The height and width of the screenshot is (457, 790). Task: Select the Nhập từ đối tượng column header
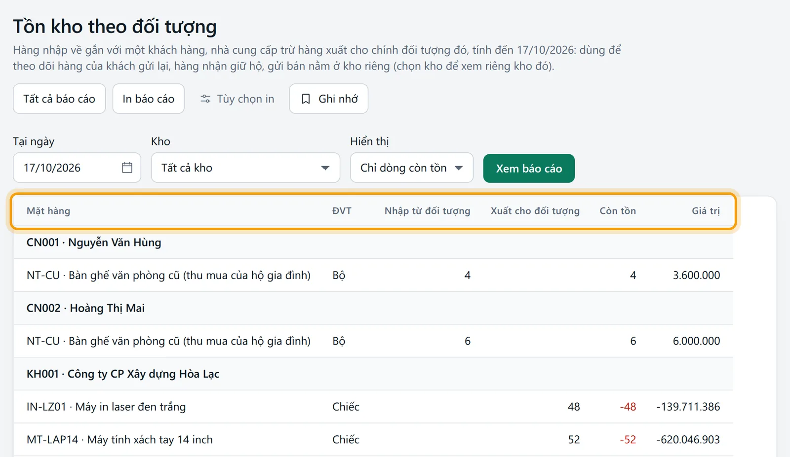pyautogui.click(x=427, y=211)
